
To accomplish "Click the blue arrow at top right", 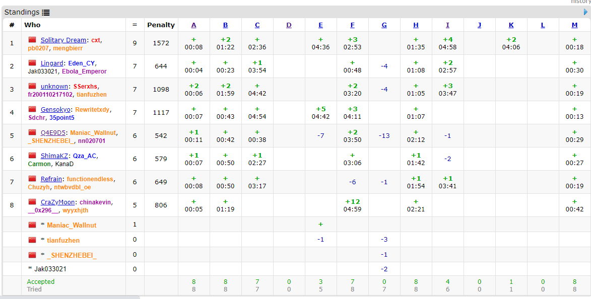I will [x=586, y=12].
